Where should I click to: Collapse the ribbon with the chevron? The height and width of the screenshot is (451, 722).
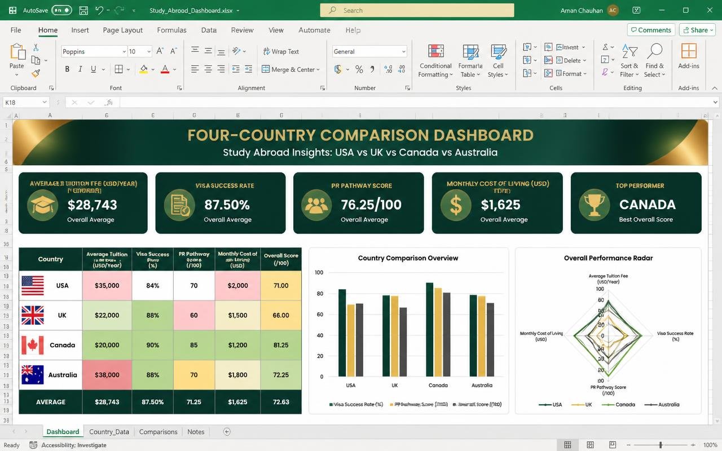point(715,88)
